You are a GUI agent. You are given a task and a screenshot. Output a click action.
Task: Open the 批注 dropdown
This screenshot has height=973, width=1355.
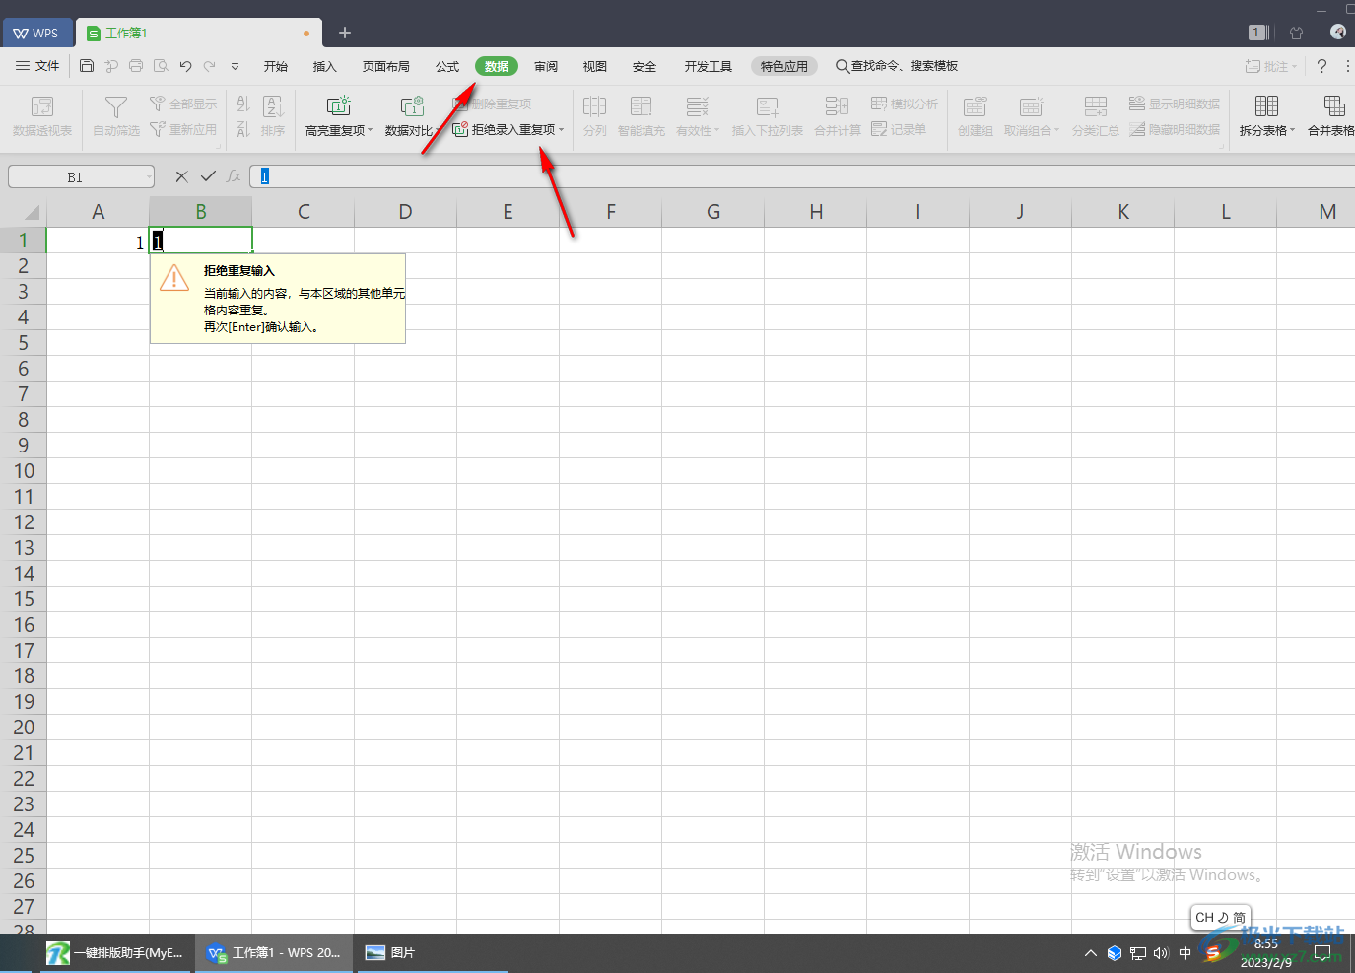[x=1270, y=66]
